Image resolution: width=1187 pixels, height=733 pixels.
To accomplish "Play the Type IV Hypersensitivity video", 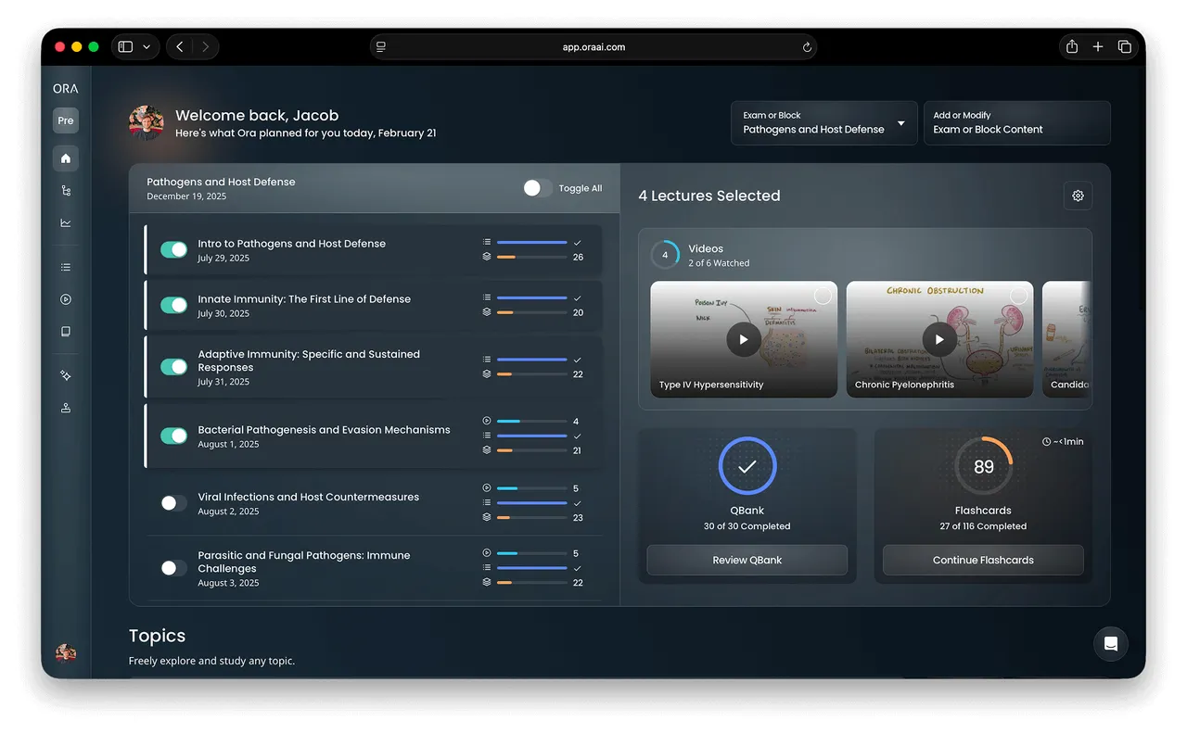I will pos(744,339).
